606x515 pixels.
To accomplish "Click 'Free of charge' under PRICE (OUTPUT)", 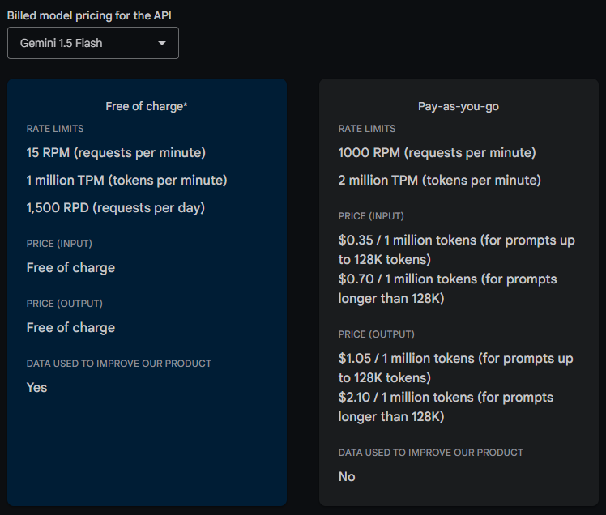I will pos(70,327).
